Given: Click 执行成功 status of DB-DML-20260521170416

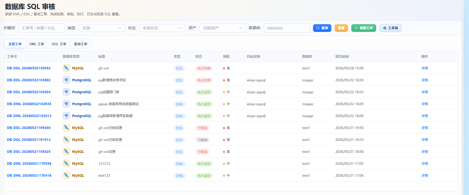Looking at the screenshot, I should pyautogui.click(x=204, y=176).
